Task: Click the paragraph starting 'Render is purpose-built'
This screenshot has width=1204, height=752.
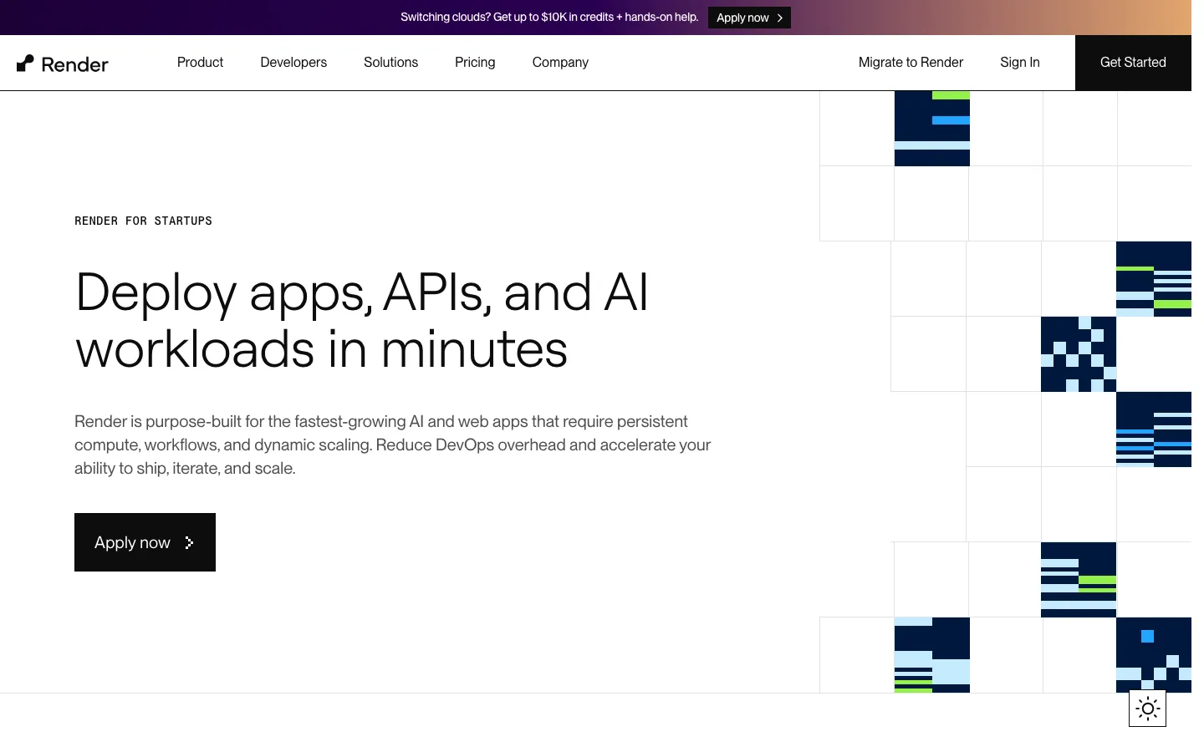Action: 393,445
